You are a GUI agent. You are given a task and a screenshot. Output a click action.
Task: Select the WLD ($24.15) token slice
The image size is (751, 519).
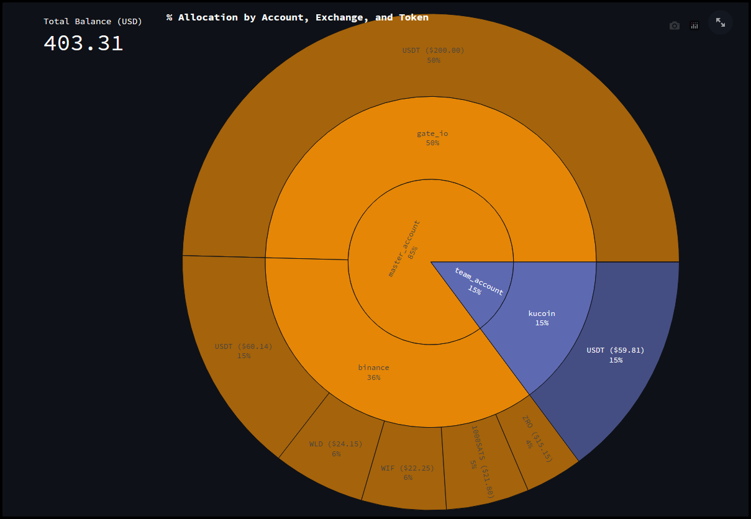(x=335, y=449)
